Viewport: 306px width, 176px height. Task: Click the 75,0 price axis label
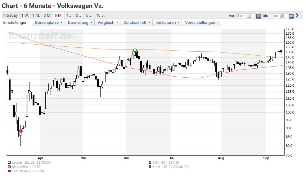[x=289, y=155]
